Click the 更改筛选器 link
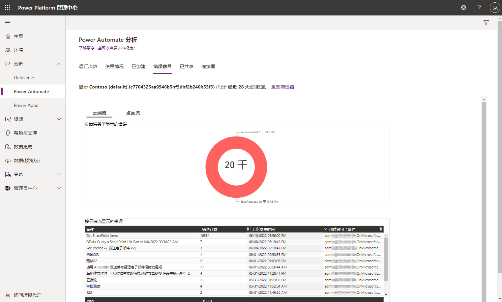Screen dimensions: 502x302 pyautogui.click(x=282, y=87)
